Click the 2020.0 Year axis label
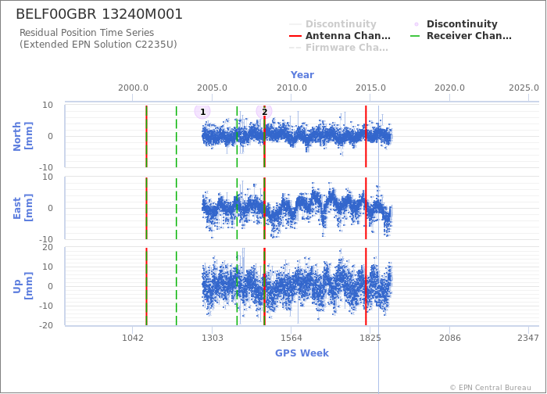 (x=449, y=88)
